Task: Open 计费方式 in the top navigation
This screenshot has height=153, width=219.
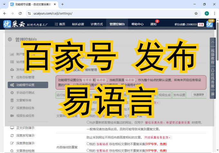Action: 97,24
